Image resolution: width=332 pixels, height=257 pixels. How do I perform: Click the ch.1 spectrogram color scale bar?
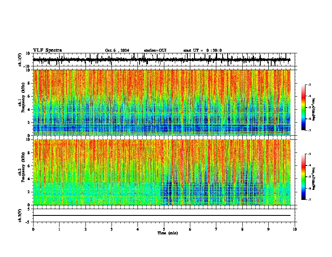(x=303, y=108)
